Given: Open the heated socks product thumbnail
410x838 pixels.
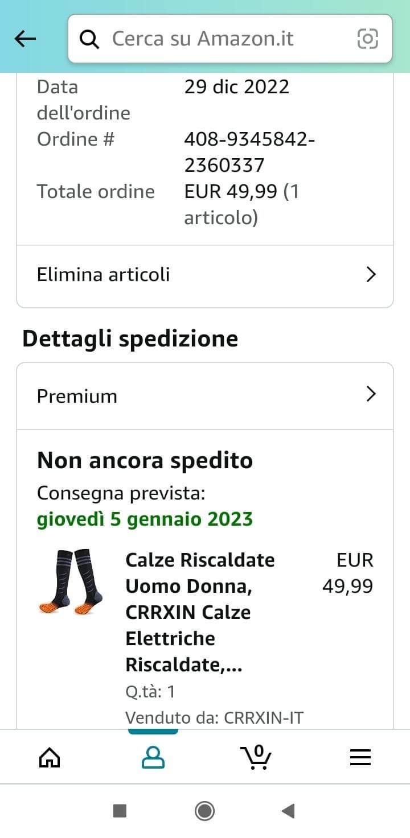Looking at the screenshot, I should pos(72,582).
